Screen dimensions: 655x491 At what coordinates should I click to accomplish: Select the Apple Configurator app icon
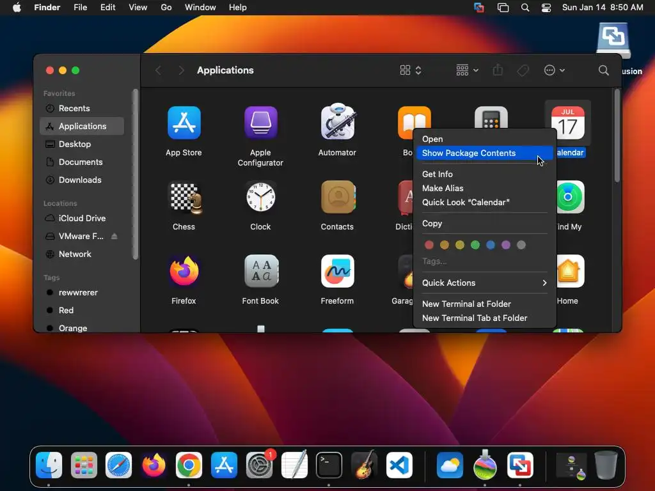pyautogui.click(x=261, y=123)
